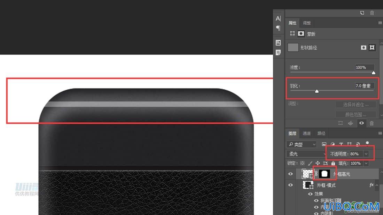Click the apply mask icon in Properties

click(x=351, y=123)
